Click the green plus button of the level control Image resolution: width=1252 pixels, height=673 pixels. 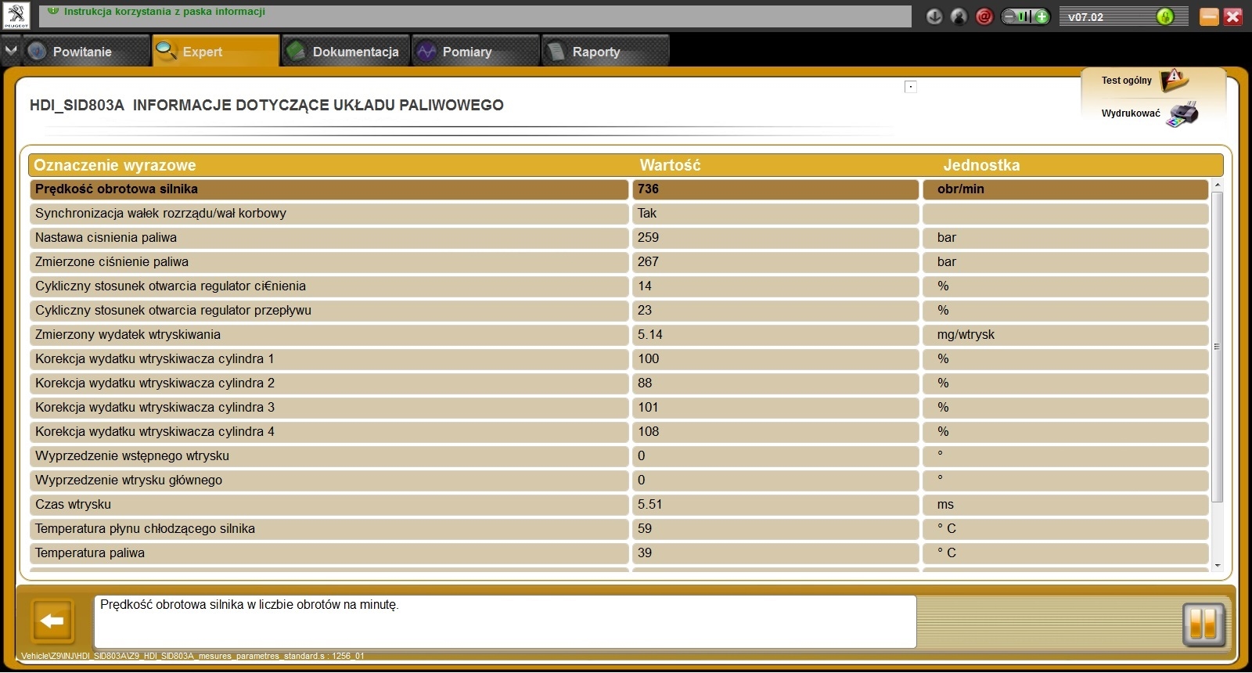tap(1042, 16)
